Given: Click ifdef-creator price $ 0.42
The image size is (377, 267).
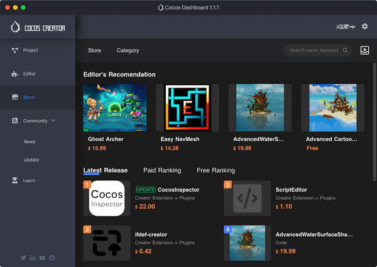Looking at the screenshot, I should coord(143,251).
